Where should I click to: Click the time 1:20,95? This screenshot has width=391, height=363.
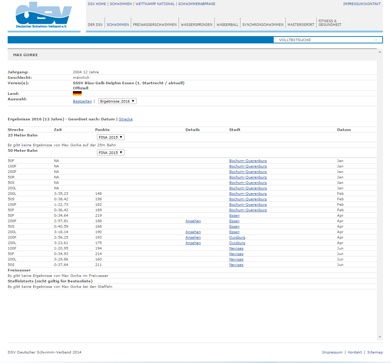click(x=61, y=249)
